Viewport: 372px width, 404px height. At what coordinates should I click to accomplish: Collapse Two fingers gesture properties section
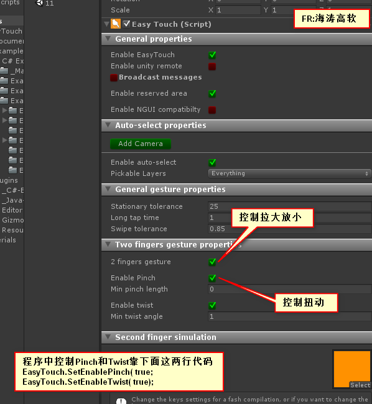pos(108,244)
